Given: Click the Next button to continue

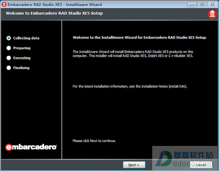Looking at the screenshot, I should coord(134,165).
